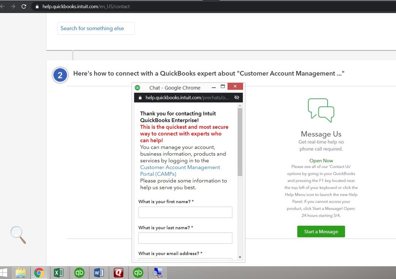
Task: Click the Search for something else field
Action: point(96,28)
